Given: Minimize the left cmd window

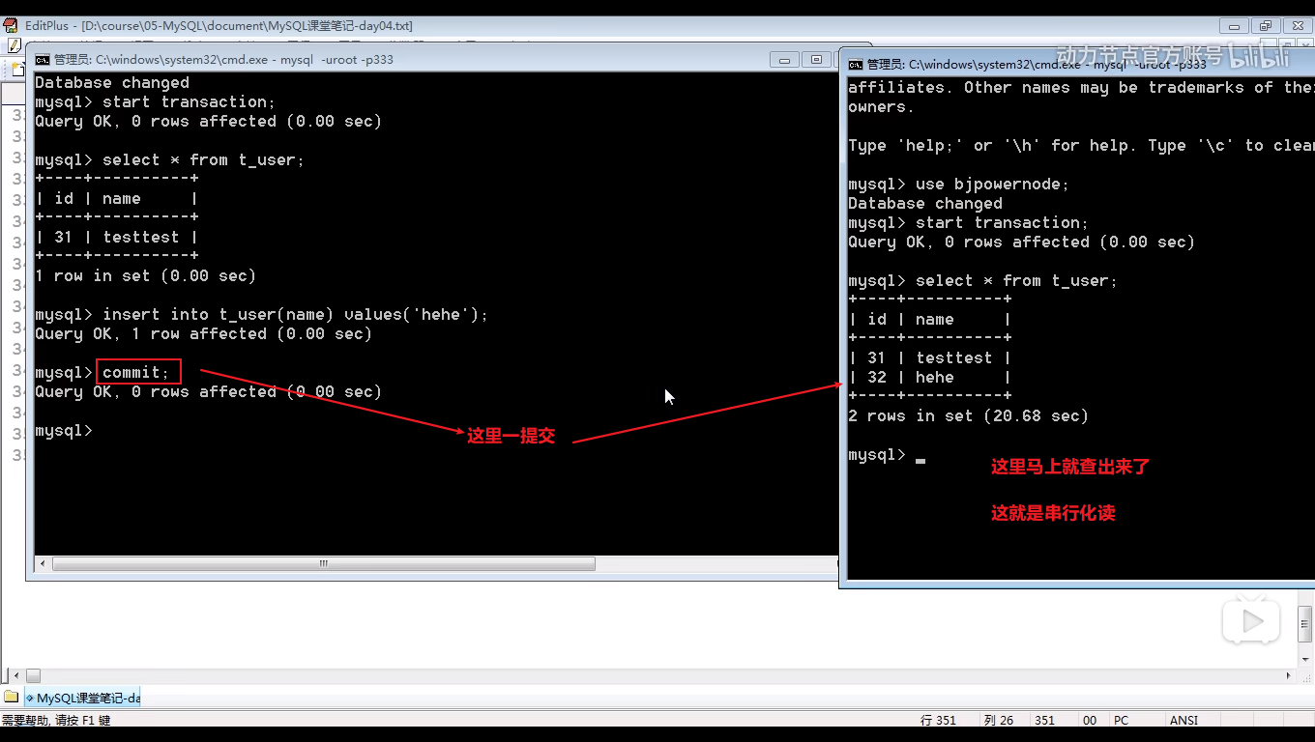Looking at the screenshot, I should click(x=784, y=60).
